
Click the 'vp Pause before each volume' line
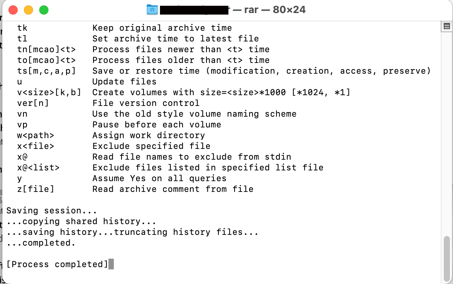coord(115,124)
